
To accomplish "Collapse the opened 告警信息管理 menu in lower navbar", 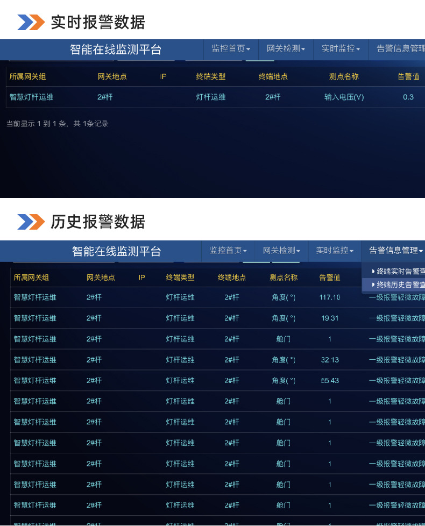I will pyautogui.click(x=395, y=250).
